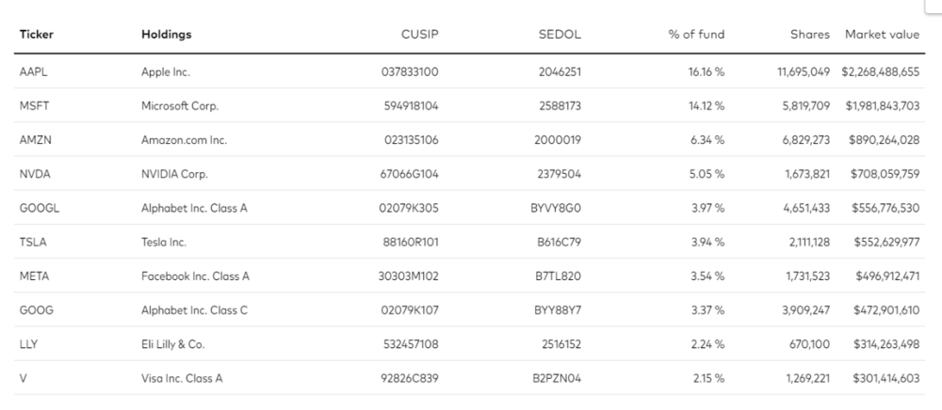Sort by % of fund header
The height and width of the screenshot is (410, 942).
(696, 34)
